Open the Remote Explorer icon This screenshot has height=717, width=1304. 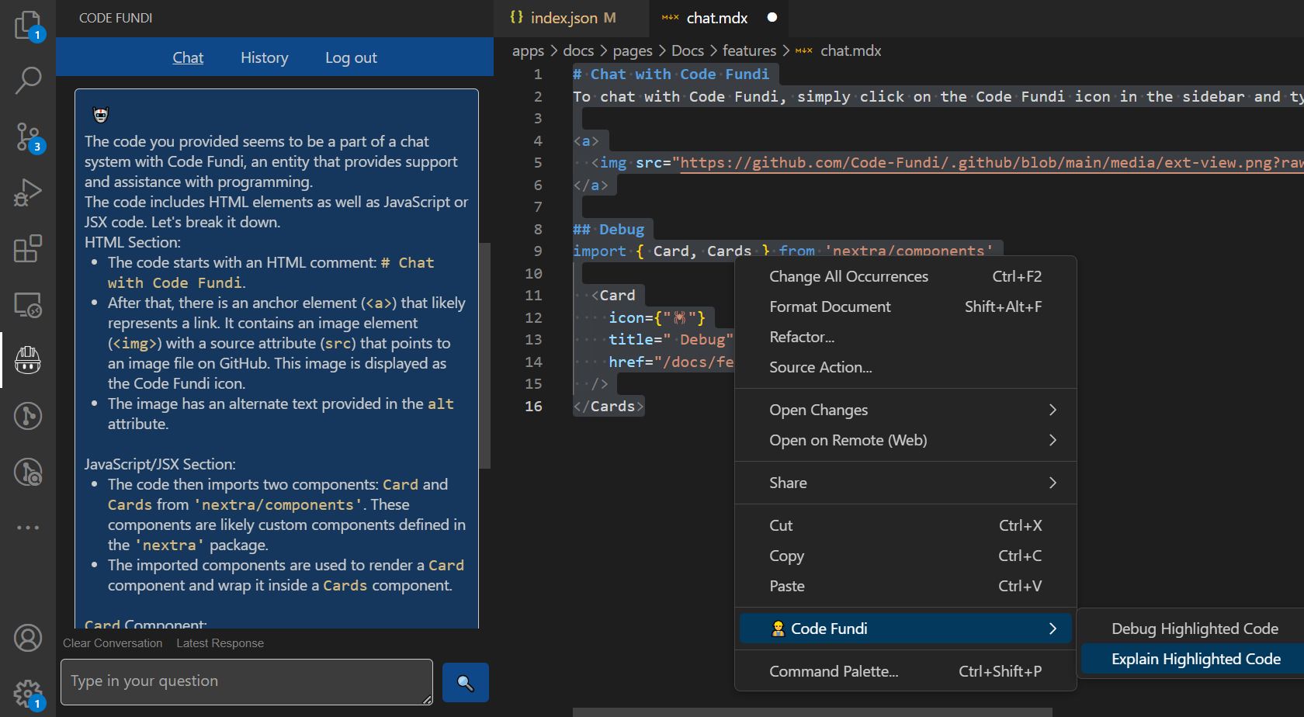point(28,304)
